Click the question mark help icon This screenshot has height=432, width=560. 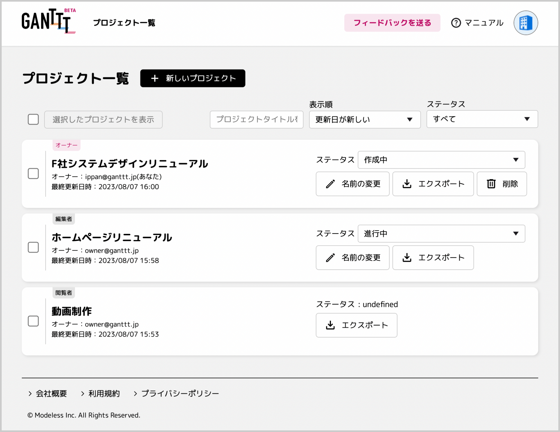pos(456,23)
